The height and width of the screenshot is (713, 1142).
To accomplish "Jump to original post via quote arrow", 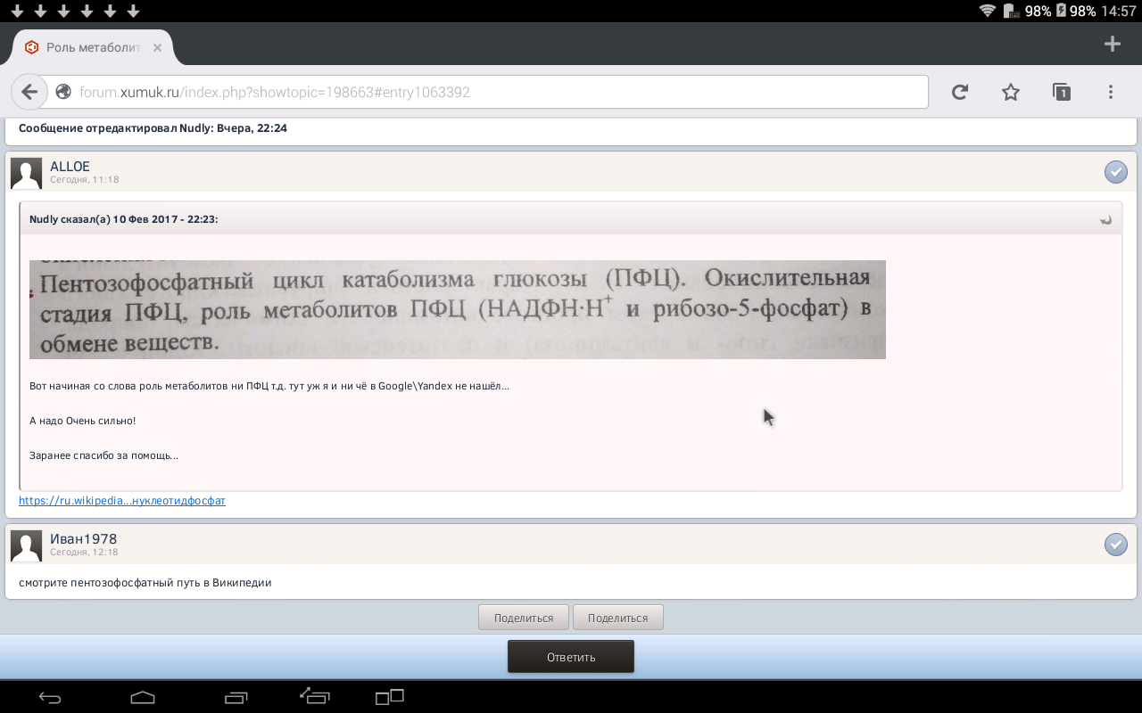I will (1105, 219).
